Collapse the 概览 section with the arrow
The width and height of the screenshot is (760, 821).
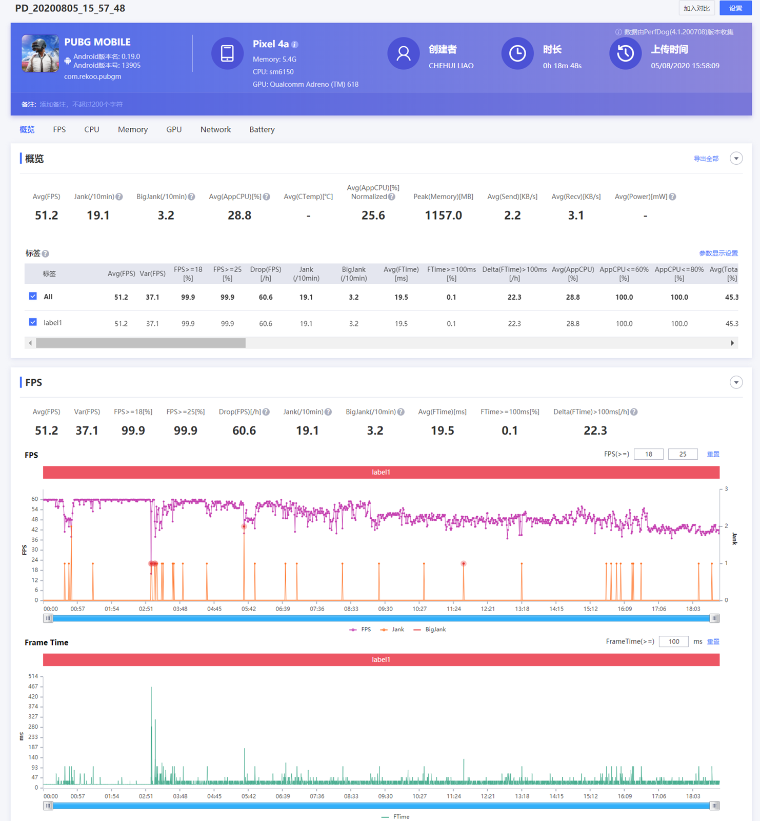tap(736, 159)
